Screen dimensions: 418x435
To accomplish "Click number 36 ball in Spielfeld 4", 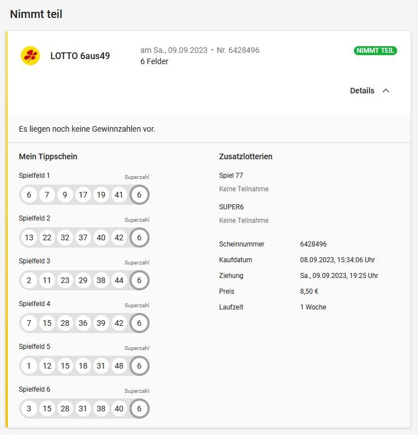I will click(x=83, y=323).
